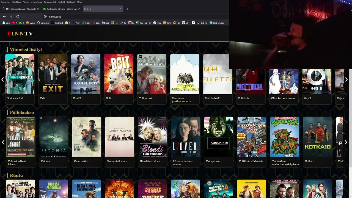Open the IRC bookmark
Screen dimensions: 352x198
point(139,23)
